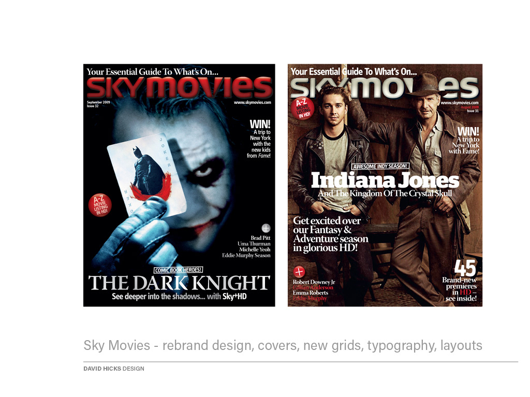Screen dimensions: 530x397
Task: Click the 'Brad Pitt' name
Action: (261, 238)
